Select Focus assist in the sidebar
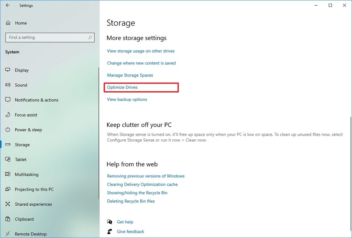The height and width of the screenshot is (238, 352). coord(27,115)
